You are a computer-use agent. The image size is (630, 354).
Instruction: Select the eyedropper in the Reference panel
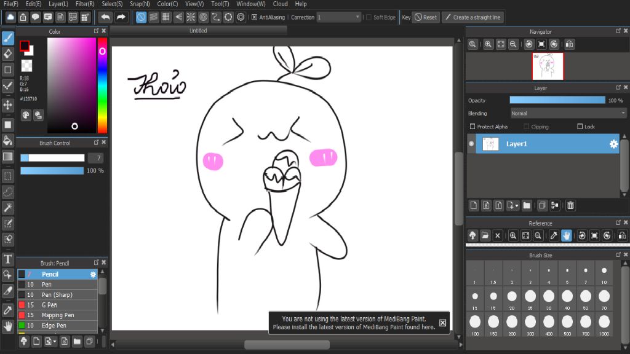pos(554,235)
